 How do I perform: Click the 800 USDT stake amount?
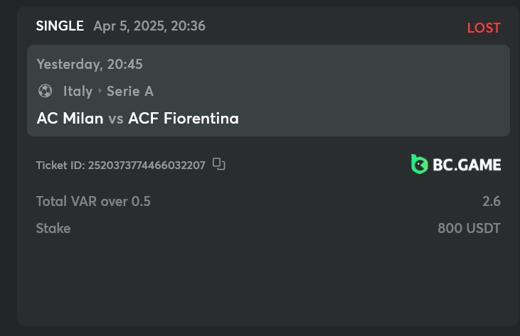coord(469,229)
